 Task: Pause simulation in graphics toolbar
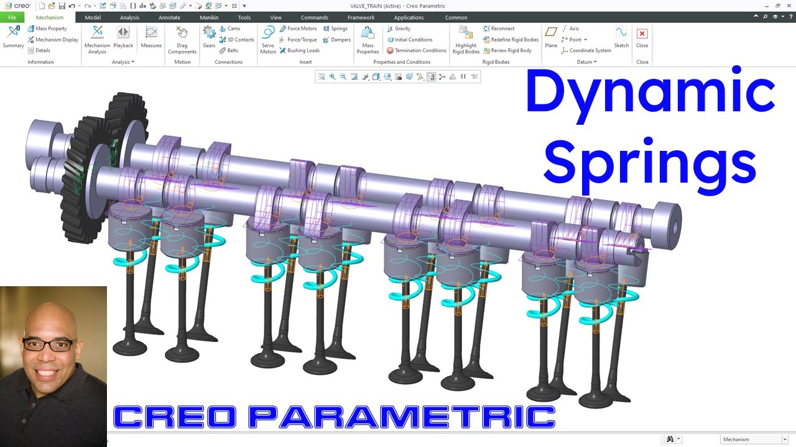(x=463, y=77)
